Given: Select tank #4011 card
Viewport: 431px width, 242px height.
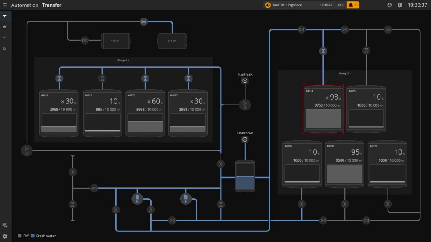Looking at the screenshot, I should [103, 113].
